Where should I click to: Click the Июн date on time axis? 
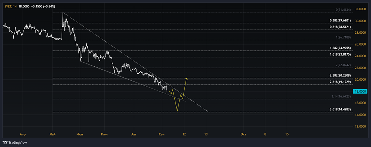click(80, 134)
